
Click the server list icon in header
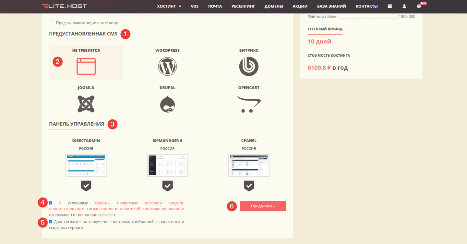[389, 6]
